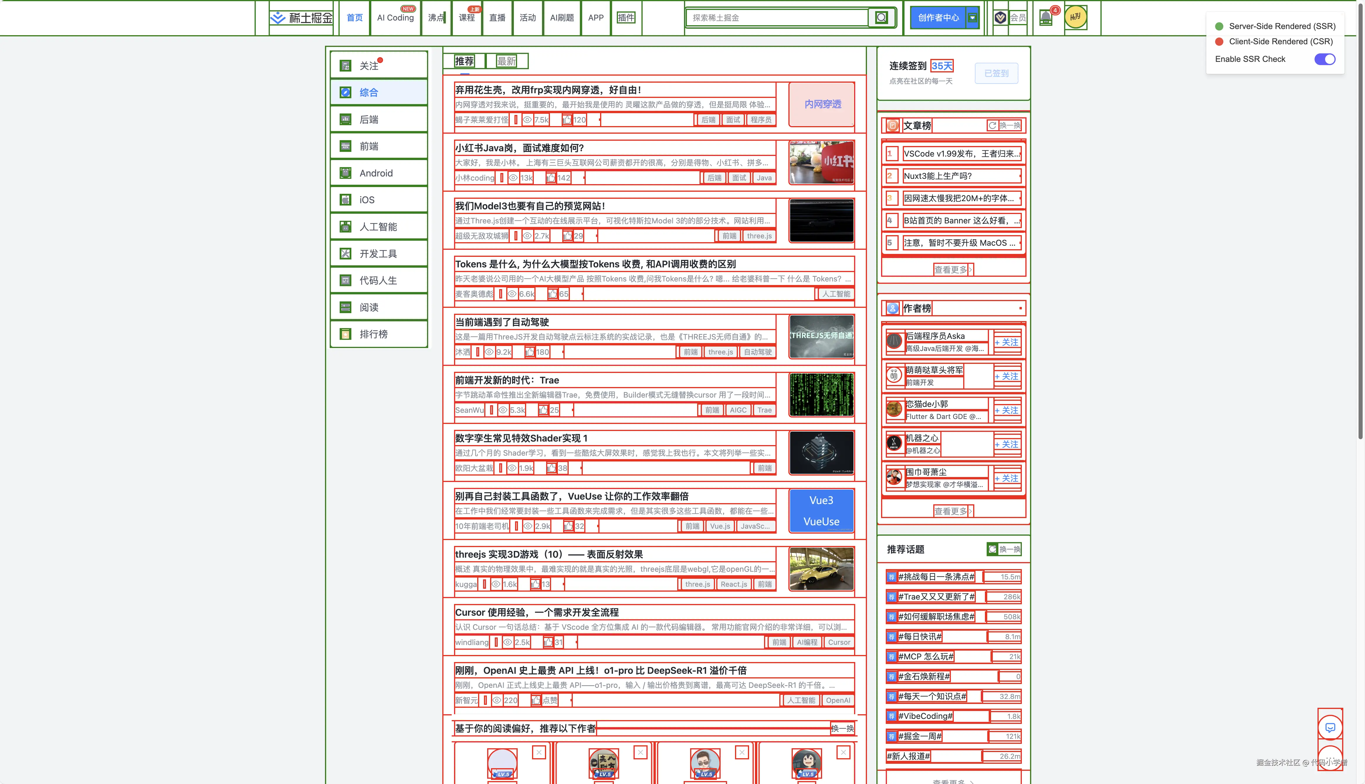Toggle the Enable SSR Check switch
Screen dimensions: 1365x784
pos(1325,59)
